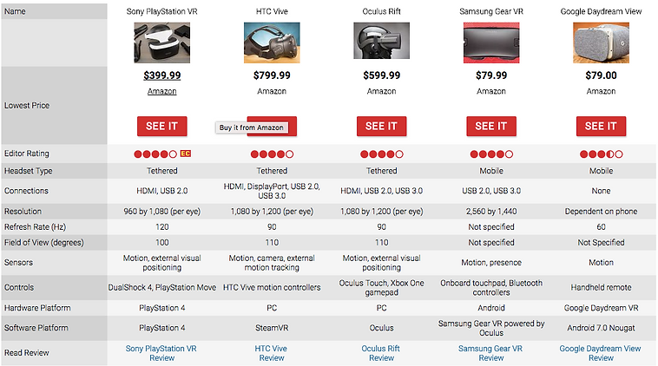The height and width of the screenshot is (366, 658).
Task: Click the Samsung Gear VR headset image
Action: point(490,41)
